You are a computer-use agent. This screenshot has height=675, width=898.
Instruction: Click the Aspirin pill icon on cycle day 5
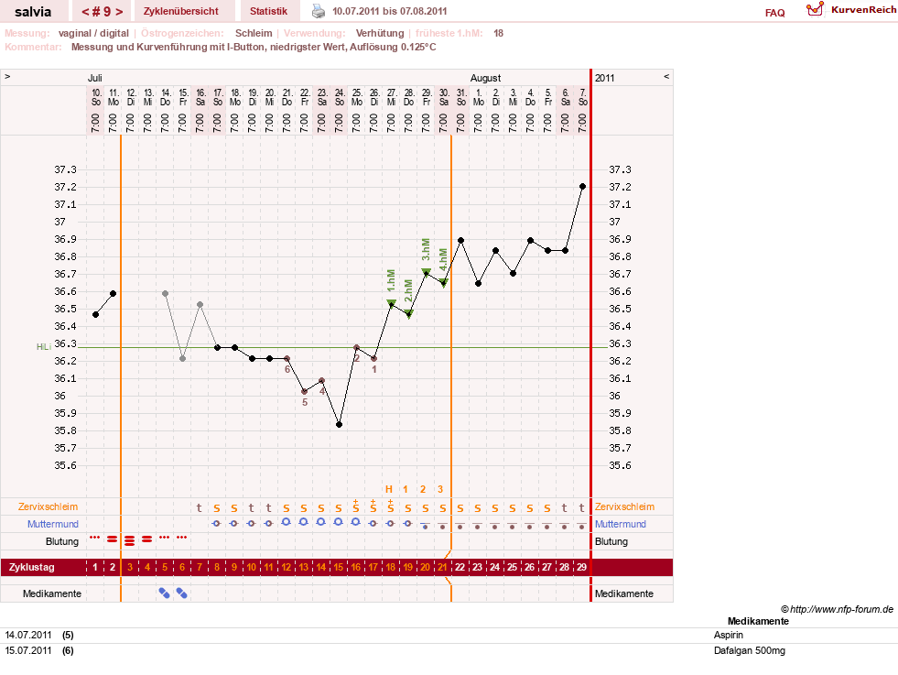(x=165, y=593)
